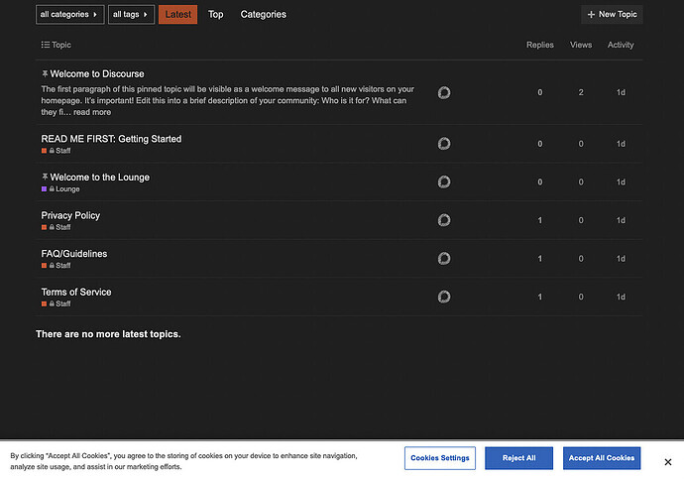Click reply count 1 for FAQ/Guidelines
Image resolution: width=684 pixels, height=480 pixels.
pos(539,259)
